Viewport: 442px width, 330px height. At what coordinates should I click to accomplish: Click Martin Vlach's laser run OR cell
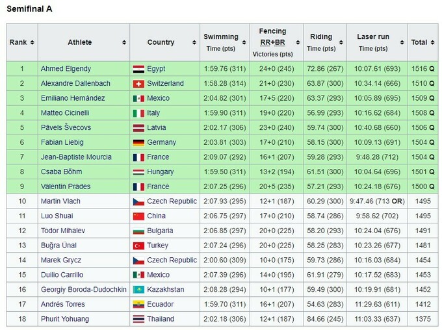[395, 201]
